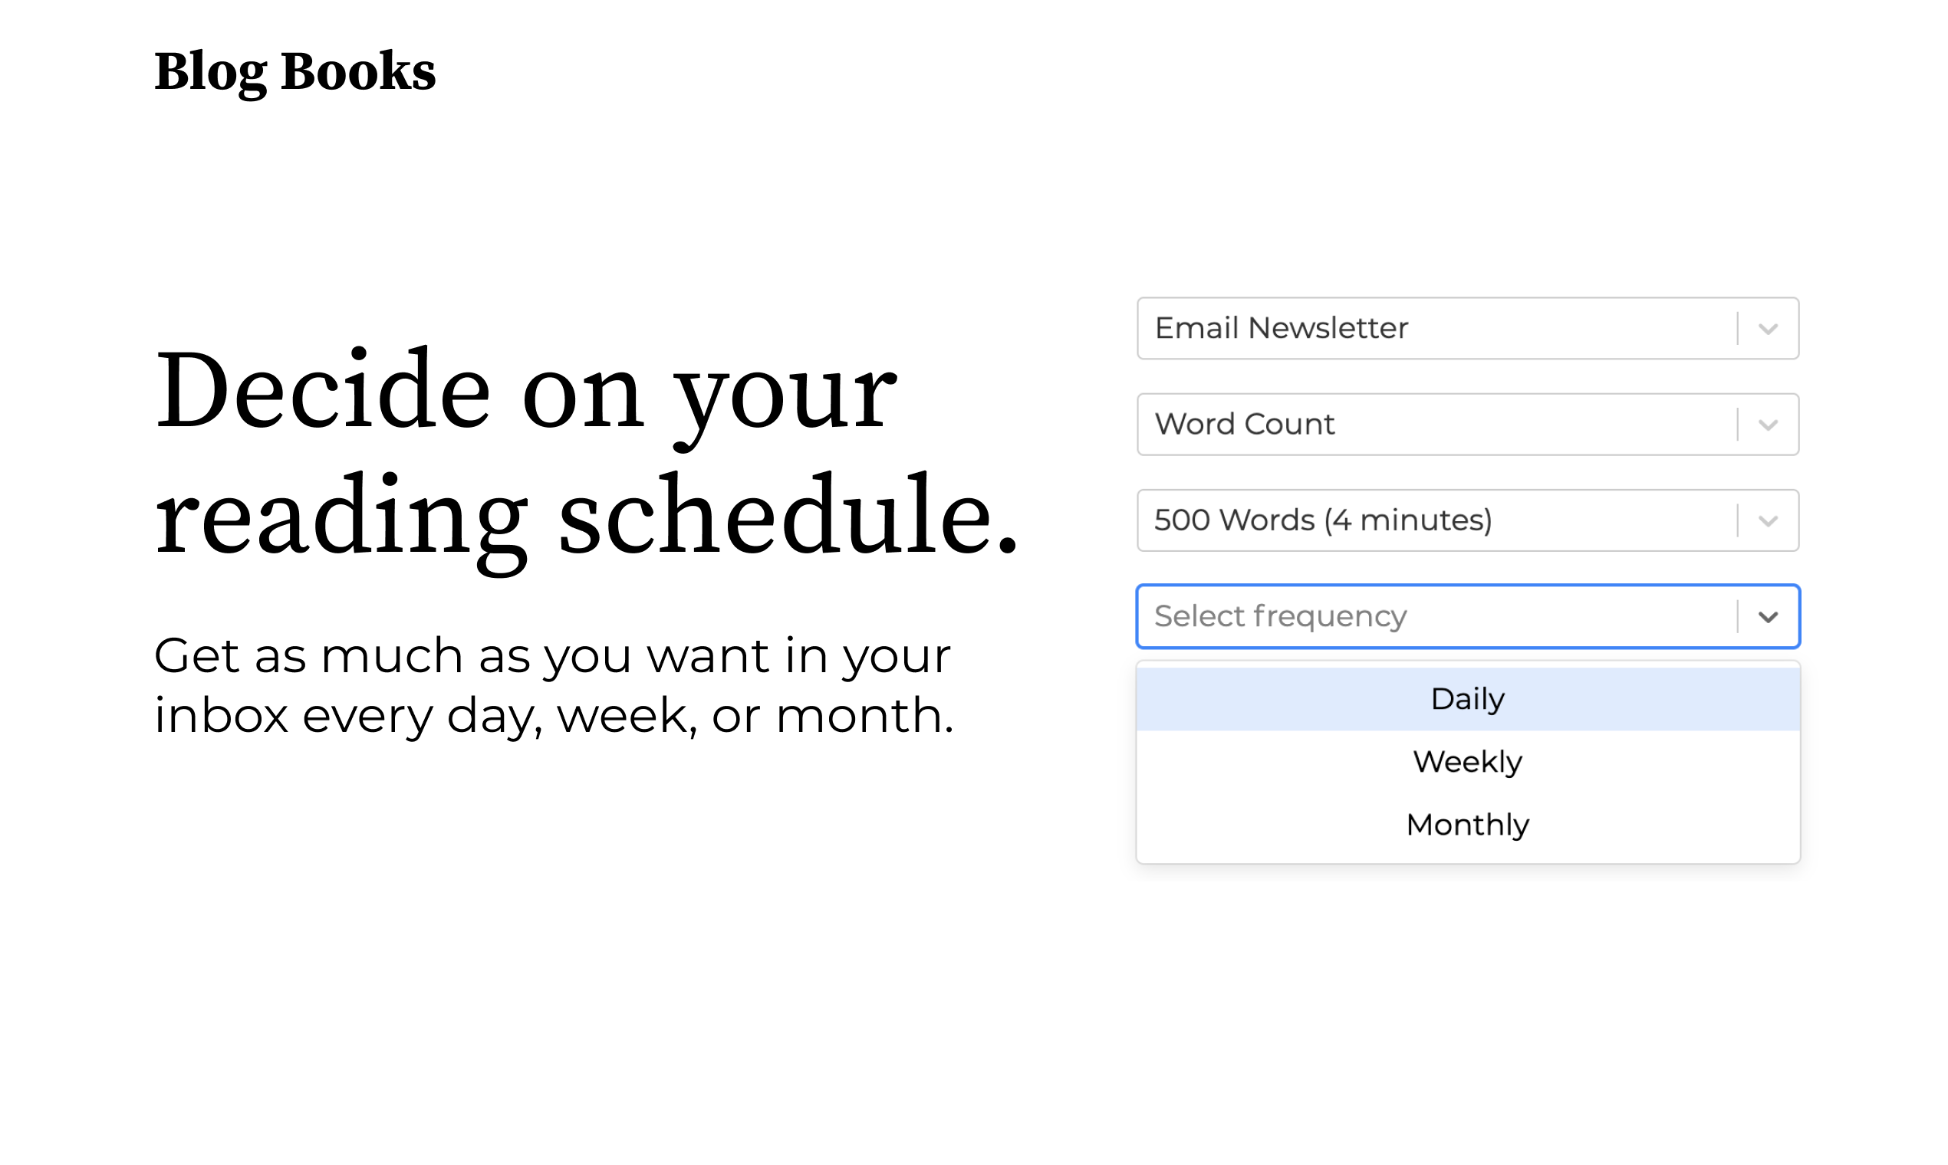
Task: Select Weekly from the frequency list
Action: pyautogui.click(x=1467, y=762)
